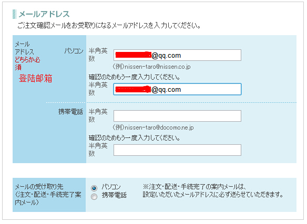Image resolution: width=307 pixels, height=224 pixels.
Task: Click the red redacted block in first email field
Action: (134, 55)
